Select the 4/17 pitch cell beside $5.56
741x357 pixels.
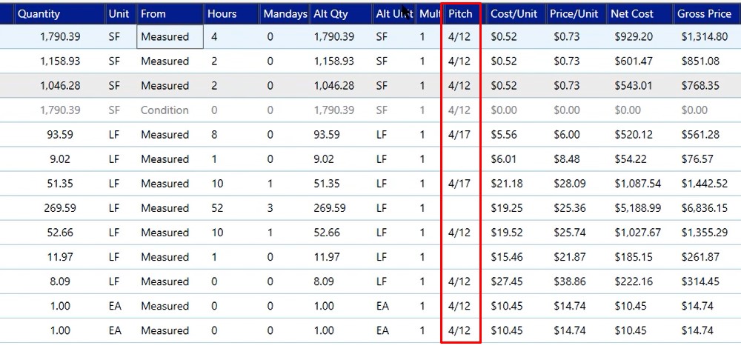pyautogui.click(x=459, y=135)
